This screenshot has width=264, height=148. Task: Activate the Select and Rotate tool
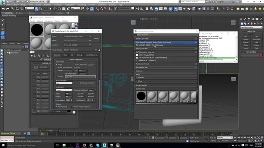pos(59,9)
